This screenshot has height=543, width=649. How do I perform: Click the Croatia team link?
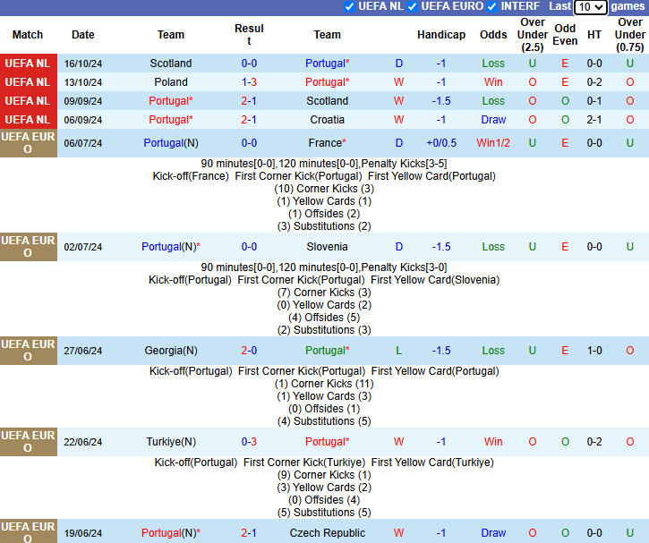click(327, 120)
